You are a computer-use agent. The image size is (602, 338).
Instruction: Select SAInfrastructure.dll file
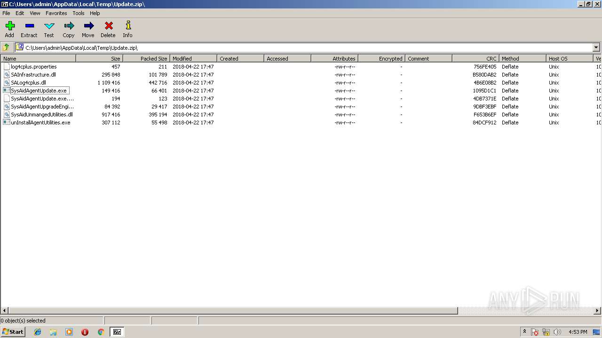(x=33, y=75)
